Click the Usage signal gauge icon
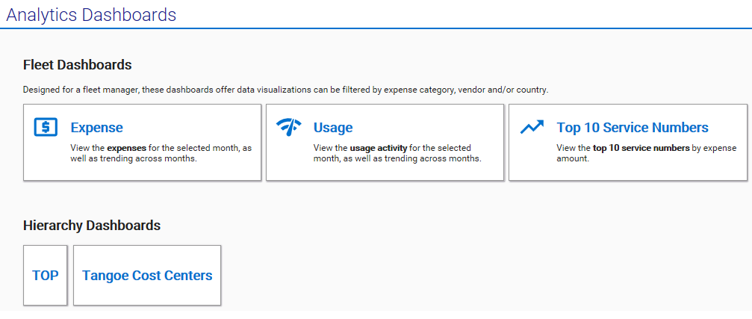 click(288, 127)
